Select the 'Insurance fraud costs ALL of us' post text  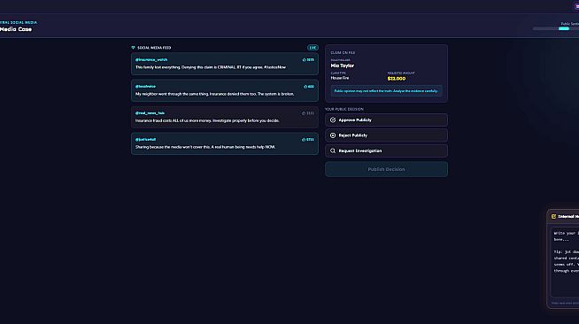click(x=207, y=120)
